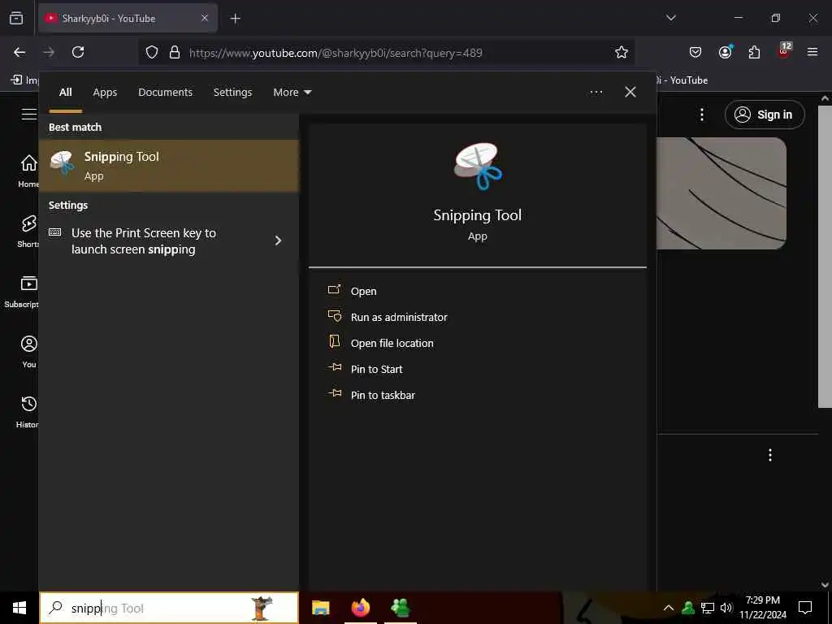This screenshot has width=832, height=624.
Task: Open tracking protection shield icon
Action: tap(152, 53)
